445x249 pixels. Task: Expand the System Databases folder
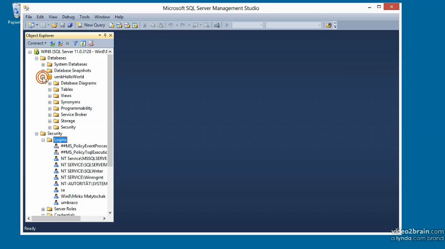point(43,65)
